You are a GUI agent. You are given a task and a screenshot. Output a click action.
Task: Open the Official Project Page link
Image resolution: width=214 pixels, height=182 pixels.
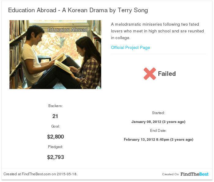pos(130,47)
